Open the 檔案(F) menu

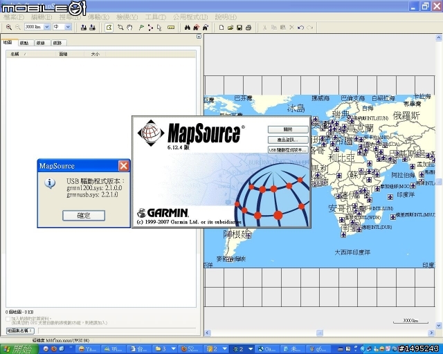pos(14,17)
